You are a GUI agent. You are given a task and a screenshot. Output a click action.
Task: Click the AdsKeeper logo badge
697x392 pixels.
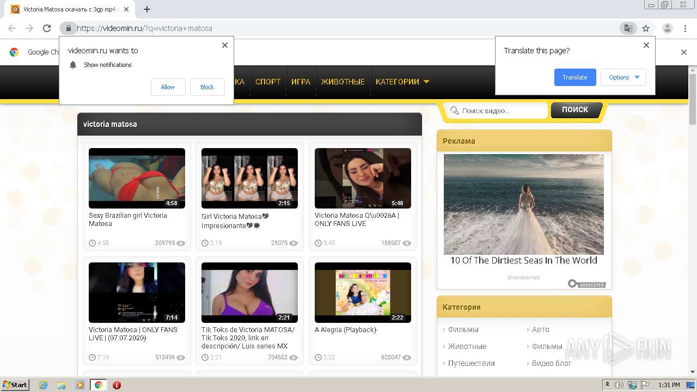click(586, 284)
